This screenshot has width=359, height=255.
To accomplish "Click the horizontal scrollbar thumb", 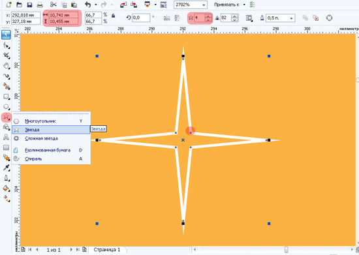I will [x=286, y=250].
